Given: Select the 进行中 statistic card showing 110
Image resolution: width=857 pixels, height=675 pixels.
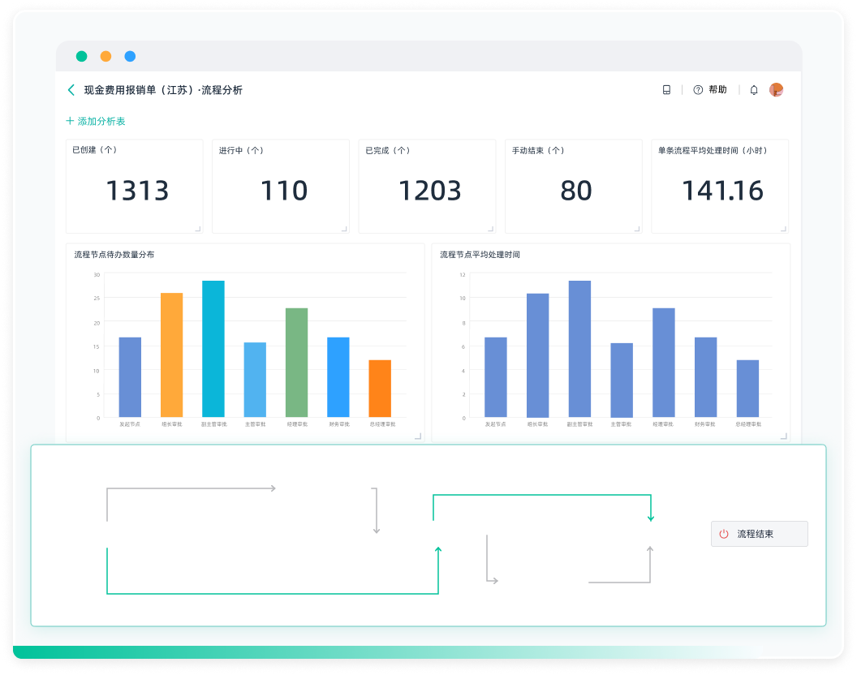Looking at the screenshot, I should tap(281, 187).
